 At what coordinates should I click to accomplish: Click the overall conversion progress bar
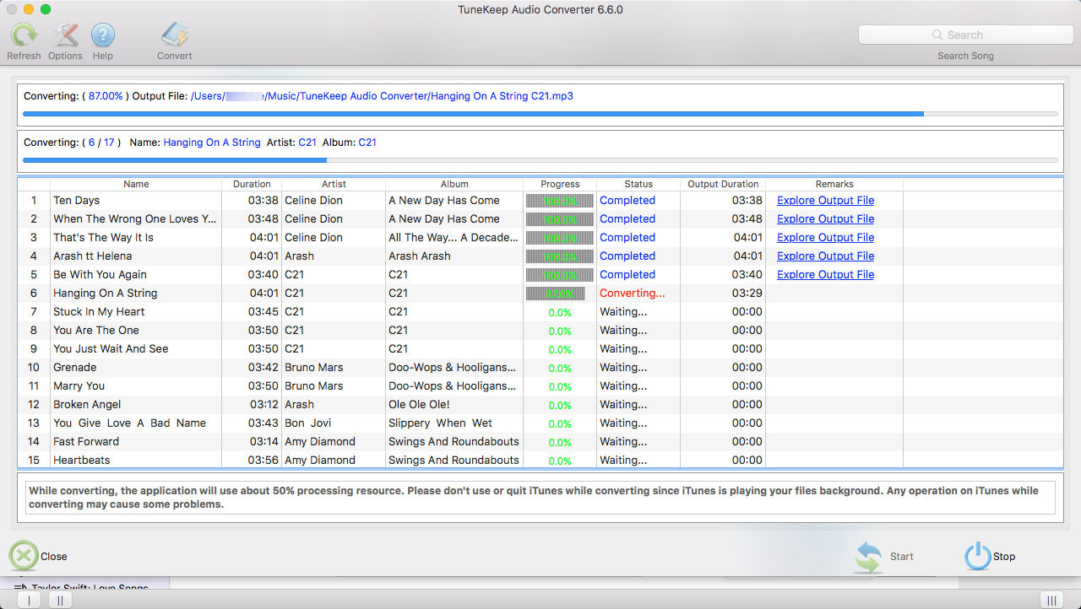(x=540, y=113)
